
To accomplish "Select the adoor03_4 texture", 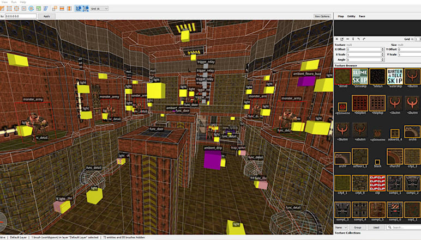I will point(395,133).
